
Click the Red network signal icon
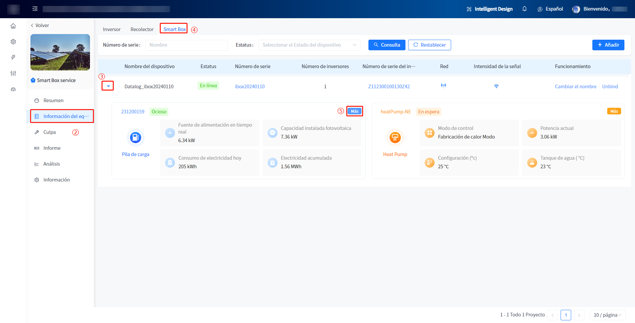[444, 86]
